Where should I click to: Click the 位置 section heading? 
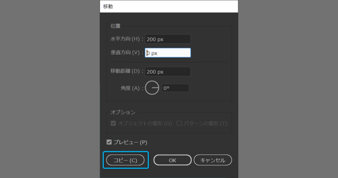(x=115, y=26)
